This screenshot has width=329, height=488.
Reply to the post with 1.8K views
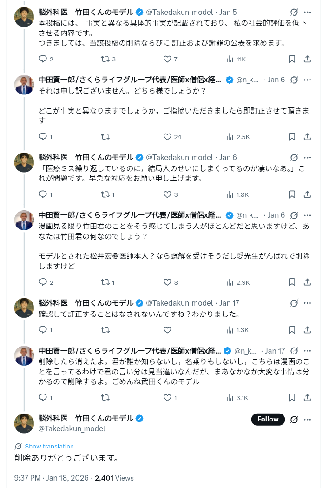(x=43, y=194)
